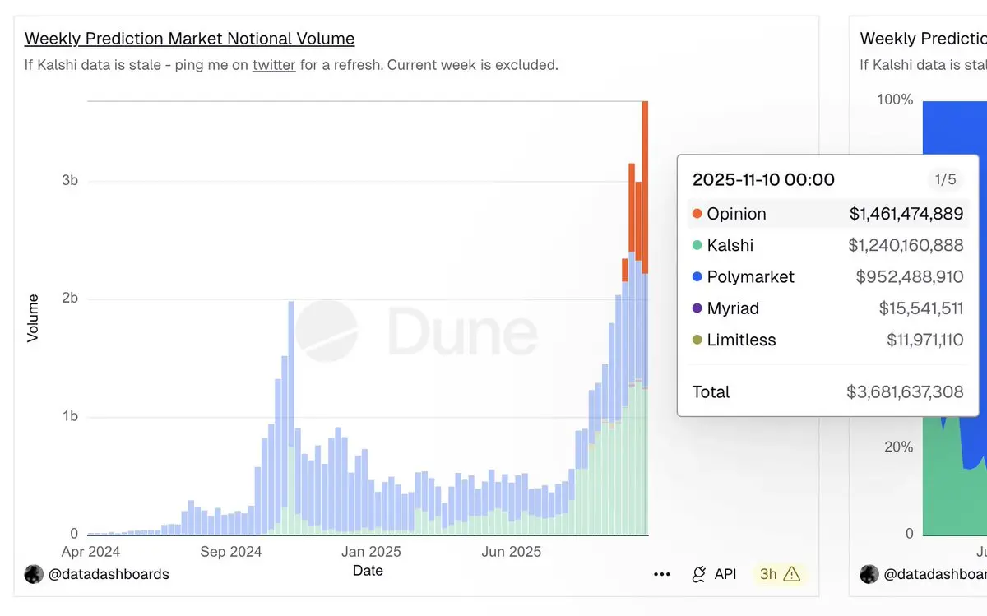
Task: Select the Polymarket row in the tooltip
Action: pyautogui.click(x=827, y=277)
